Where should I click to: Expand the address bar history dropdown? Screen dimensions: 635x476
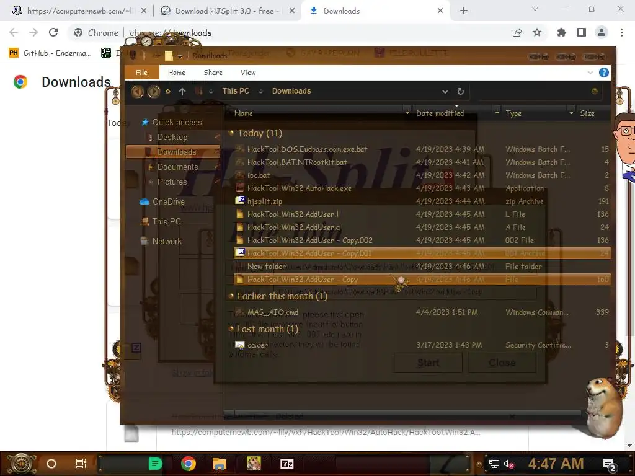(445, 92)
